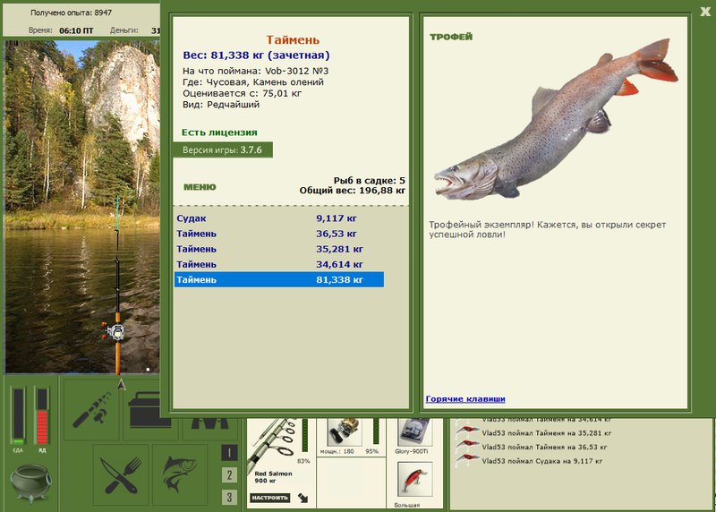
Task: Switch to tackle slot 3
Action: [229, 497]
